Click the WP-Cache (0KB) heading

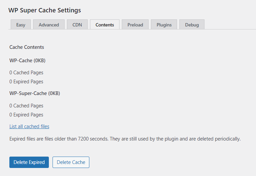click(x=27, y=61)
